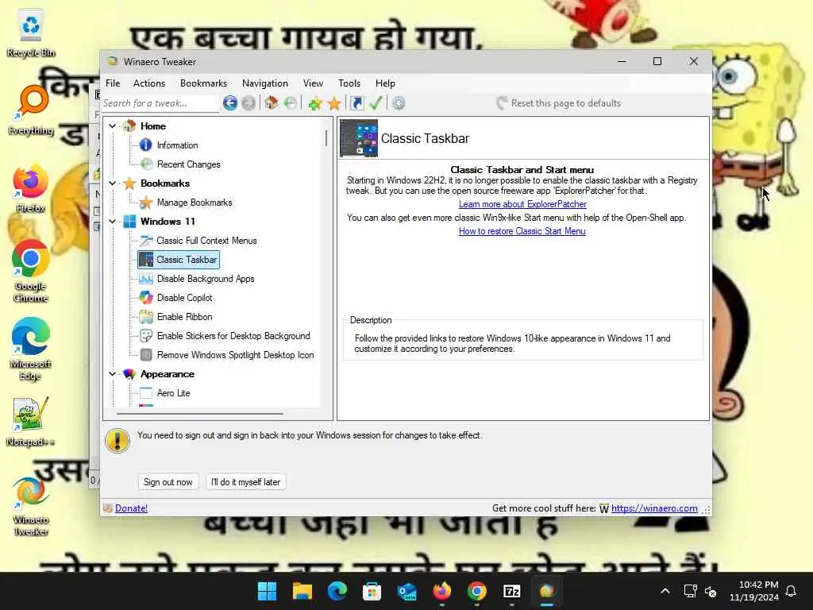Image resolution: width=813 pixels, height=610 pixels.
Task: Open Firefox desktop shortcut
Action: coord(31,188)
